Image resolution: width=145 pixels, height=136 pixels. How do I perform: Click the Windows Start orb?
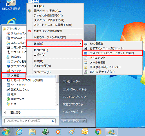coord(6,132)
